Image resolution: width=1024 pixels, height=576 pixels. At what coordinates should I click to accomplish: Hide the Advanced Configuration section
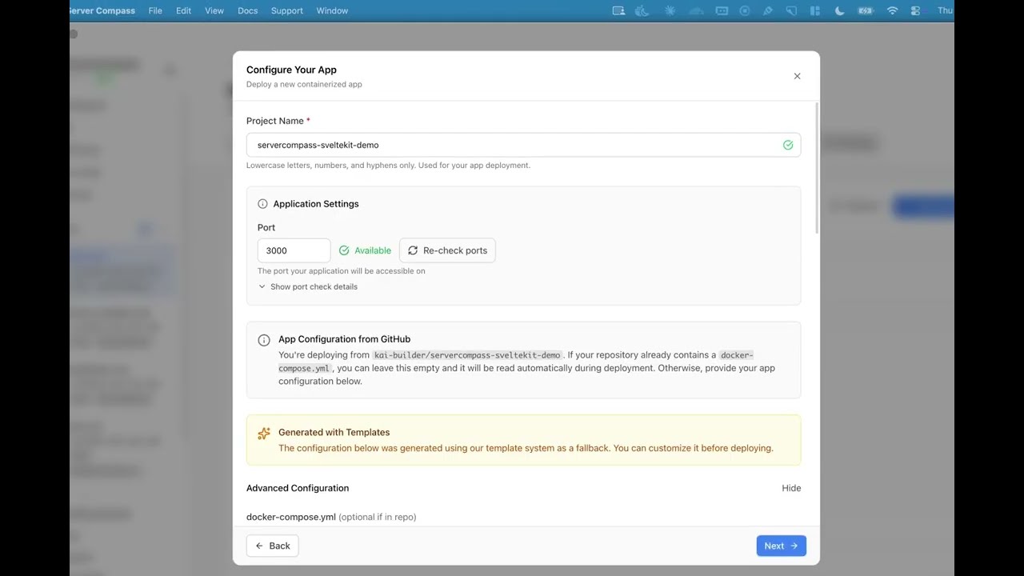pos(791,488)
